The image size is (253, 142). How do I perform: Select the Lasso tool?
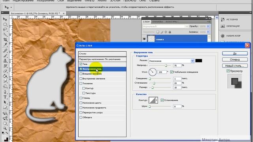5,30
